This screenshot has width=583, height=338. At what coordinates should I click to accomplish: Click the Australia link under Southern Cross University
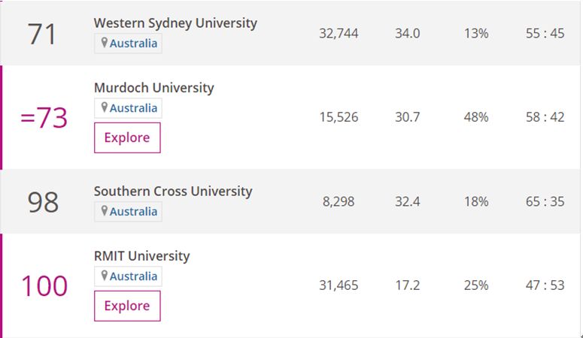(x=133, y=212)
